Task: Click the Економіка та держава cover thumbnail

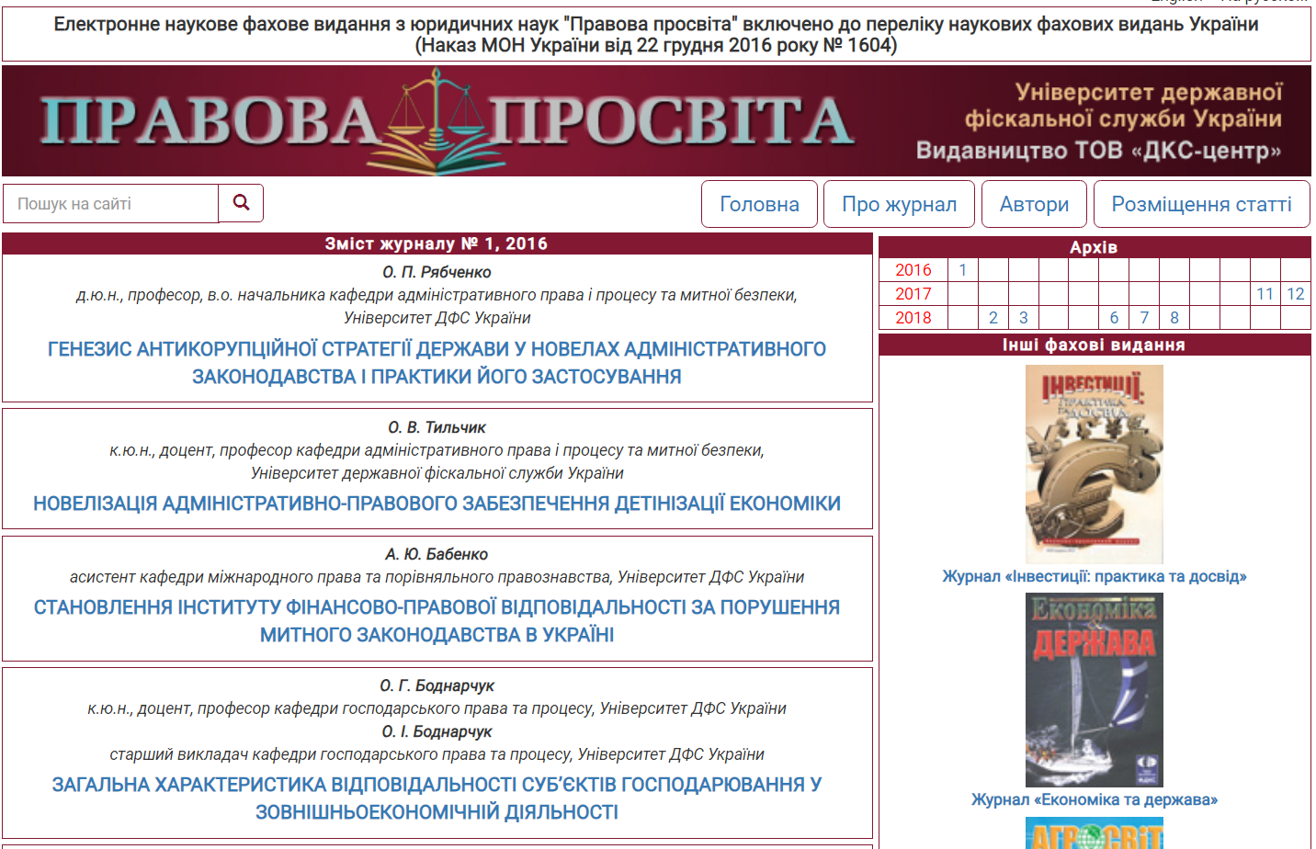Action: click(x=1095, y=689)
